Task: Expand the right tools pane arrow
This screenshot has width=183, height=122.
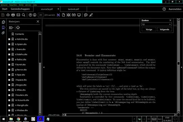Action: pos(181,67)
